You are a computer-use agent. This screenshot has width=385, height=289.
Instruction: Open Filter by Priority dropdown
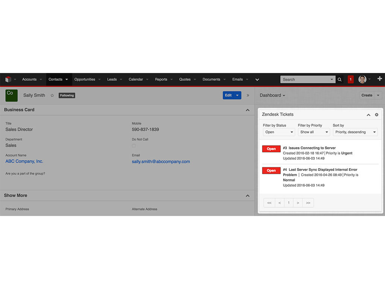pyautogui.click(x=314, y=132)
